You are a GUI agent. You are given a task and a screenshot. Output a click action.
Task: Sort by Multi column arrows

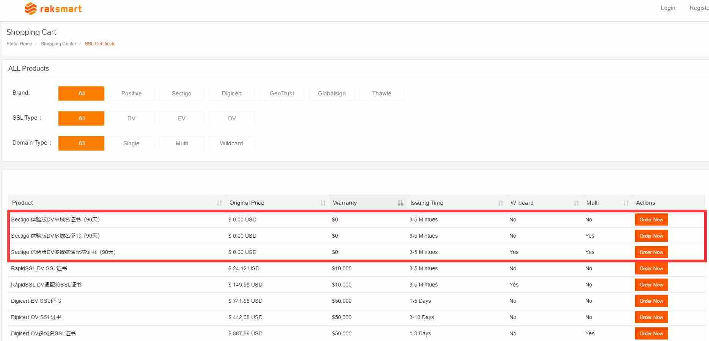(x=626, y=203)
